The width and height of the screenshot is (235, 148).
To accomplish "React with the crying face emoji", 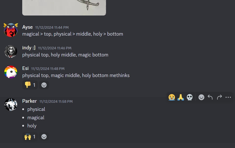I will point(172,97).
